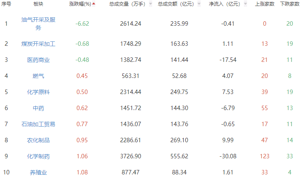Click the sort arrow next to 总成交量（万手）
Viewport: 302px width, 180px height.
tap(151, 4)
